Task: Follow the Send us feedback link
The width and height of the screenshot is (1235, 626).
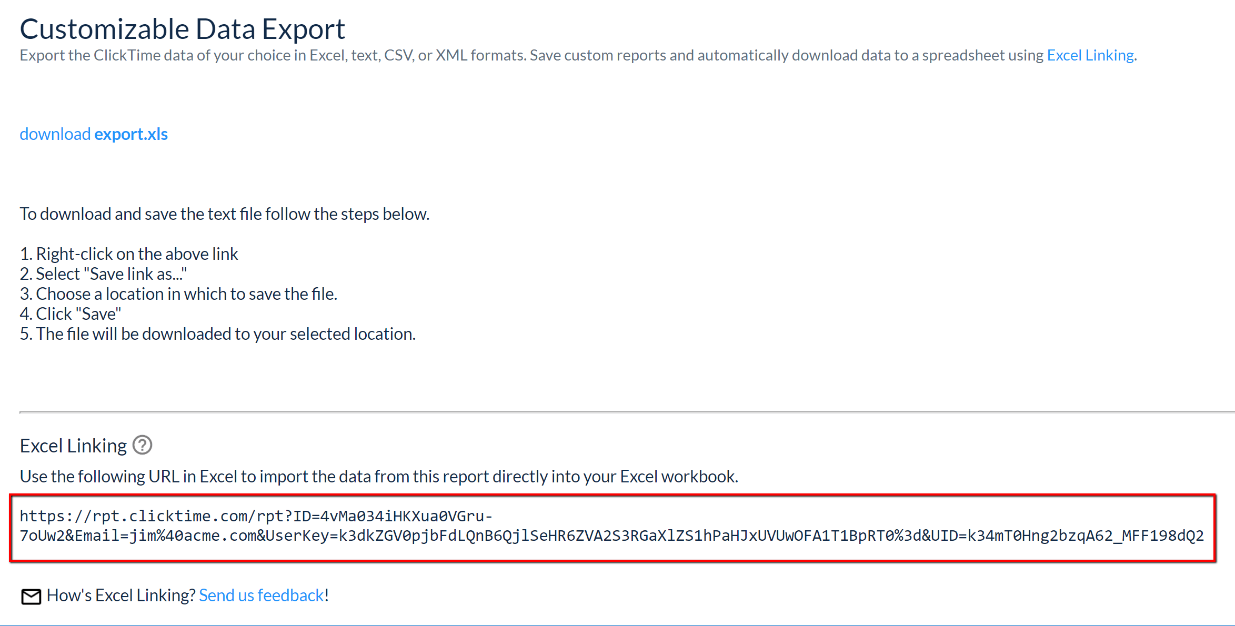Action: (262, 595)
